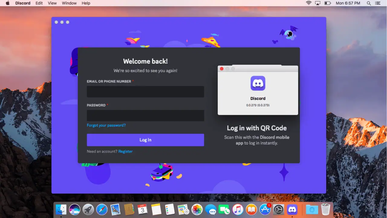387x218 pixels.
Task: Open iTunes music icon in dock
Action: 238,209
